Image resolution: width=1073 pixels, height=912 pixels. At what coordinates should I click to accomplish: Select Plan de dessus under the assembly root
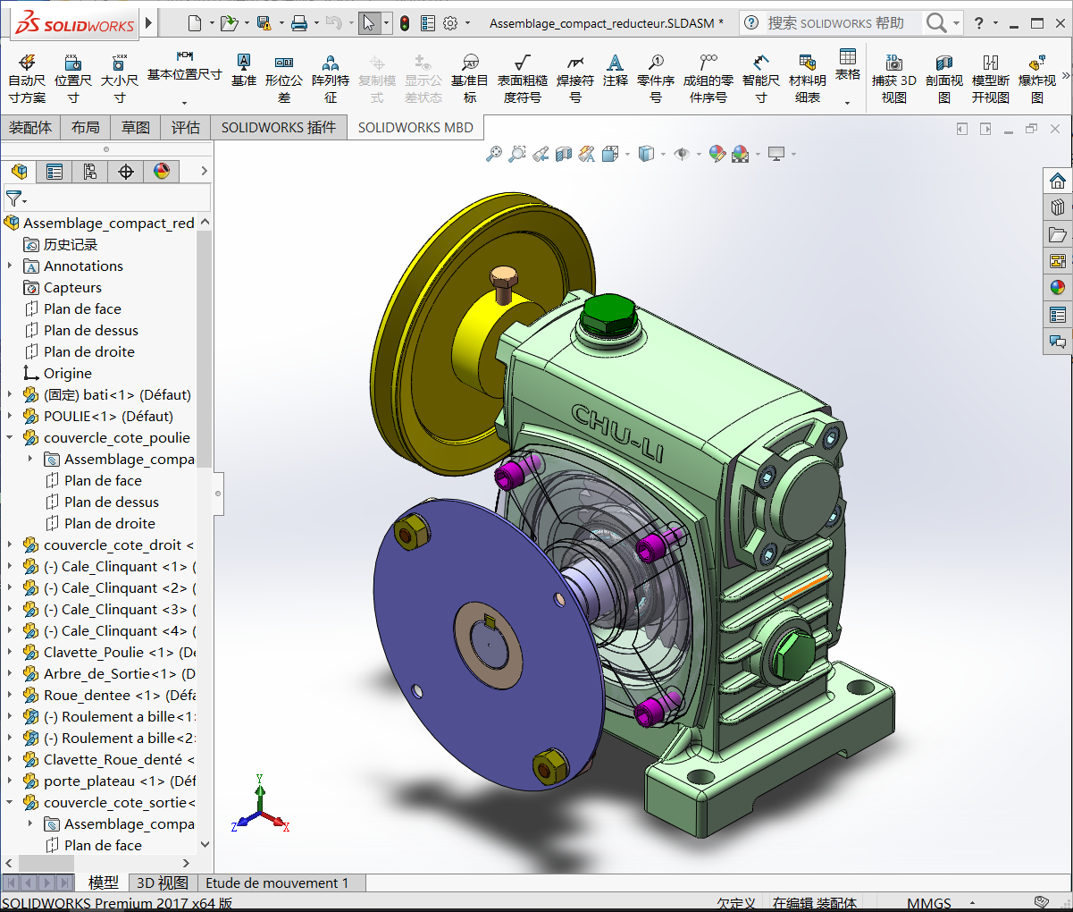click(91, 330)
